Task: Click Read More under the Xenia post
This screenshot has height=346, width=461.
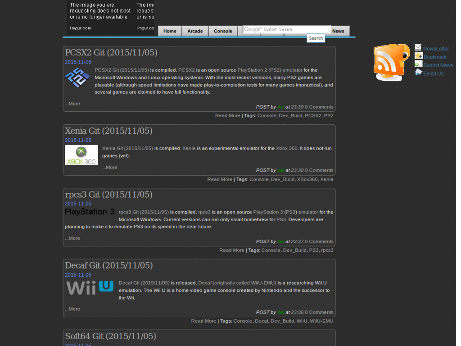Action: tap(220, 179)
